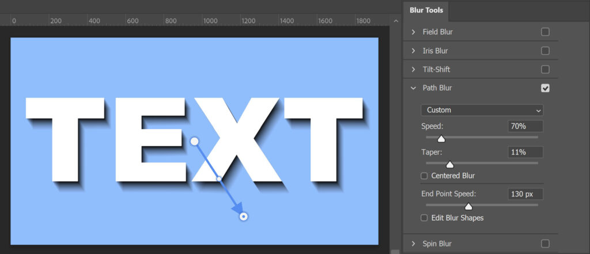Uncheck the Path Blur checkbox
The height and width of the screenshot is (254, 590).
click(545, 88)
